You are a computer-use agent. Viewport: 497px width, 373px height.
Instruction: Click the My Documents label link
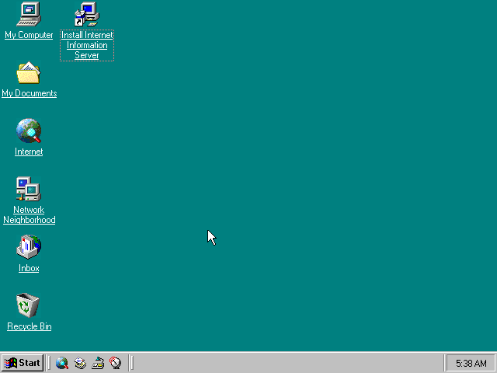click(30, 93)
